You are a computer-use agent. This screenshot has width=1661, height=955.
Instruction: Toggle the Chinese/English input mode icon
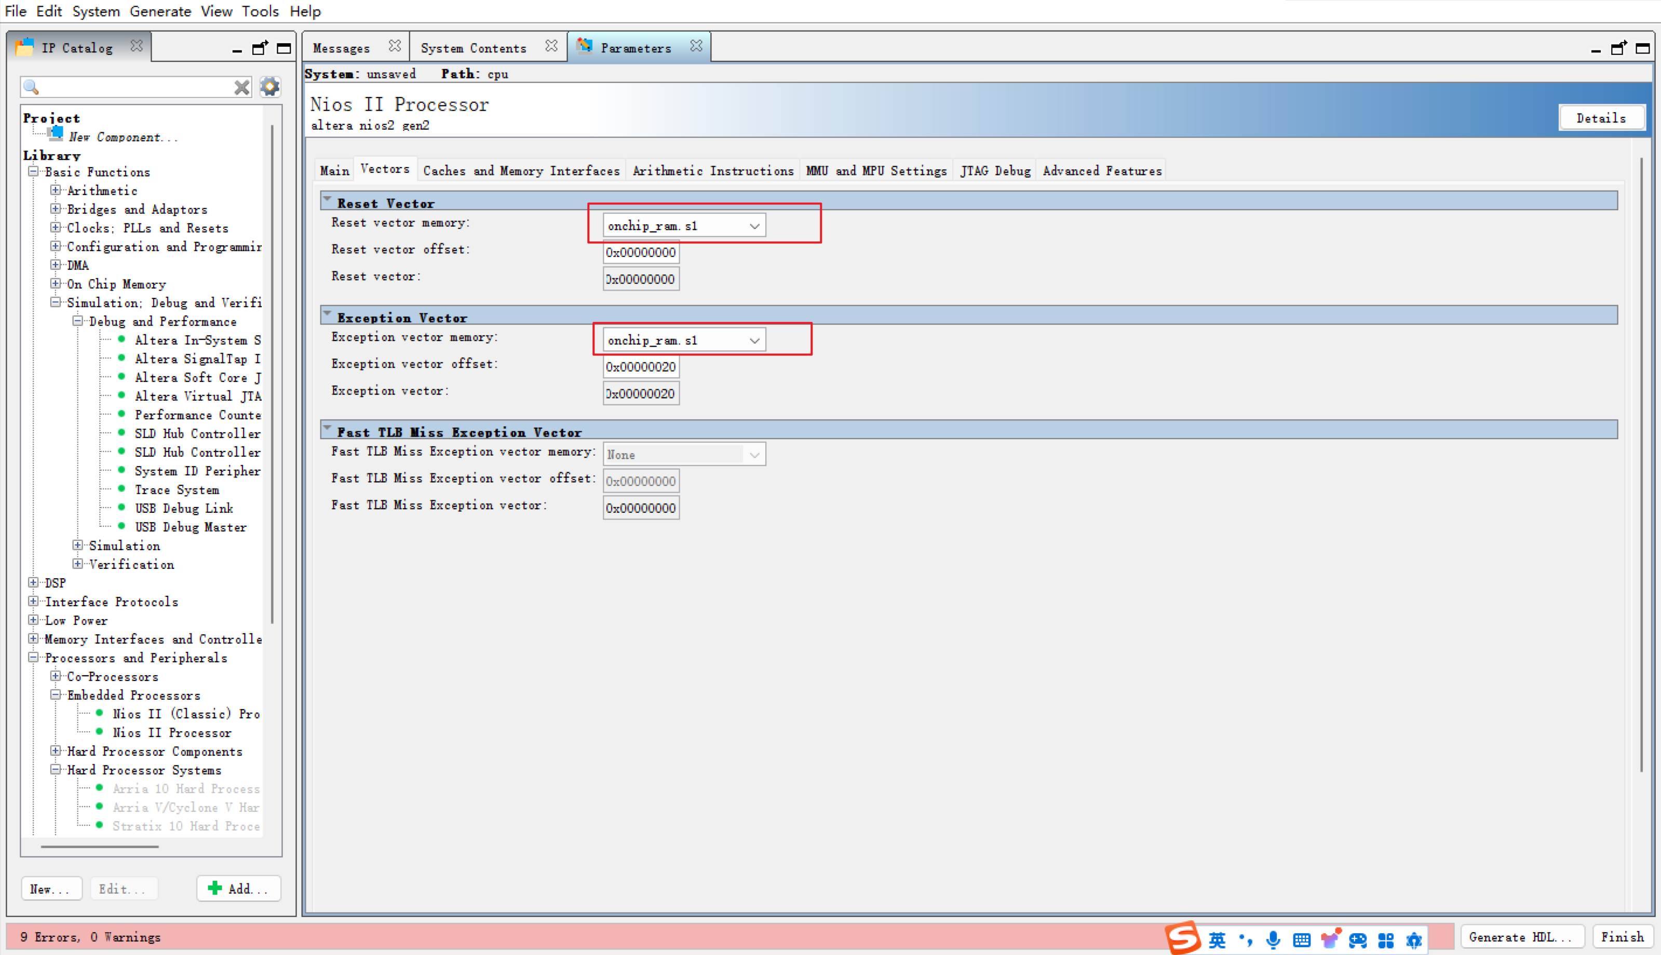[x=1218, y=940]
